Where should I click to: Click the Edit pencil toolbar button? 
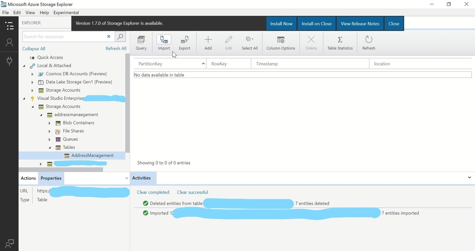tap(229, 43)
